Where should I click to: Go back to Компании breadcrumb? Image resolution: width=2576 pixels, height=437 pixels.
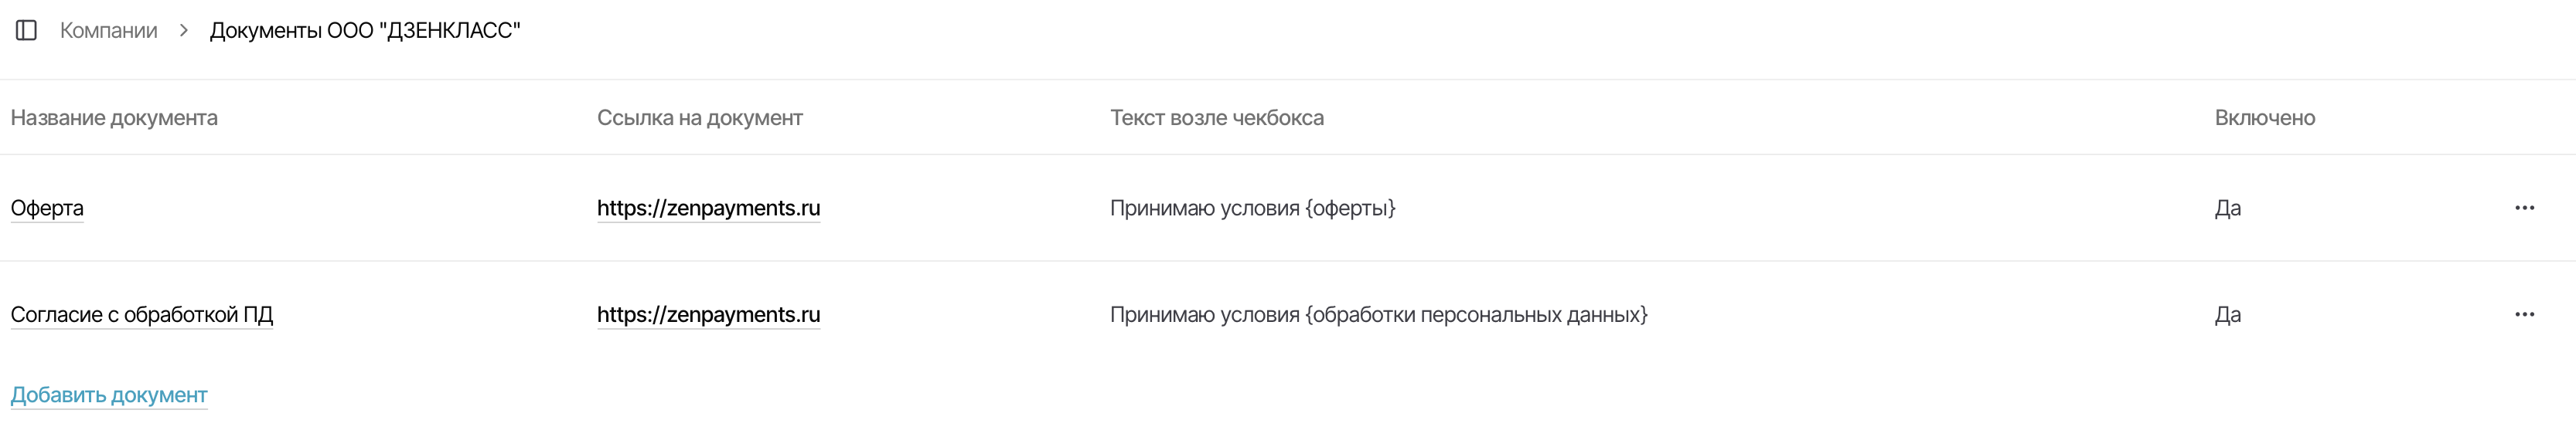(109, 31)
